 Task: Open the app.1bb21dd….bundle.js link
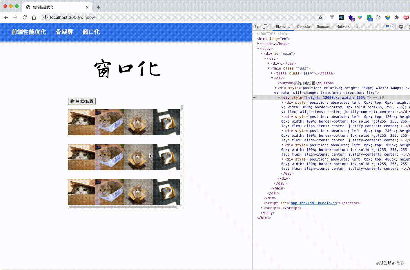tap(314, 203)
